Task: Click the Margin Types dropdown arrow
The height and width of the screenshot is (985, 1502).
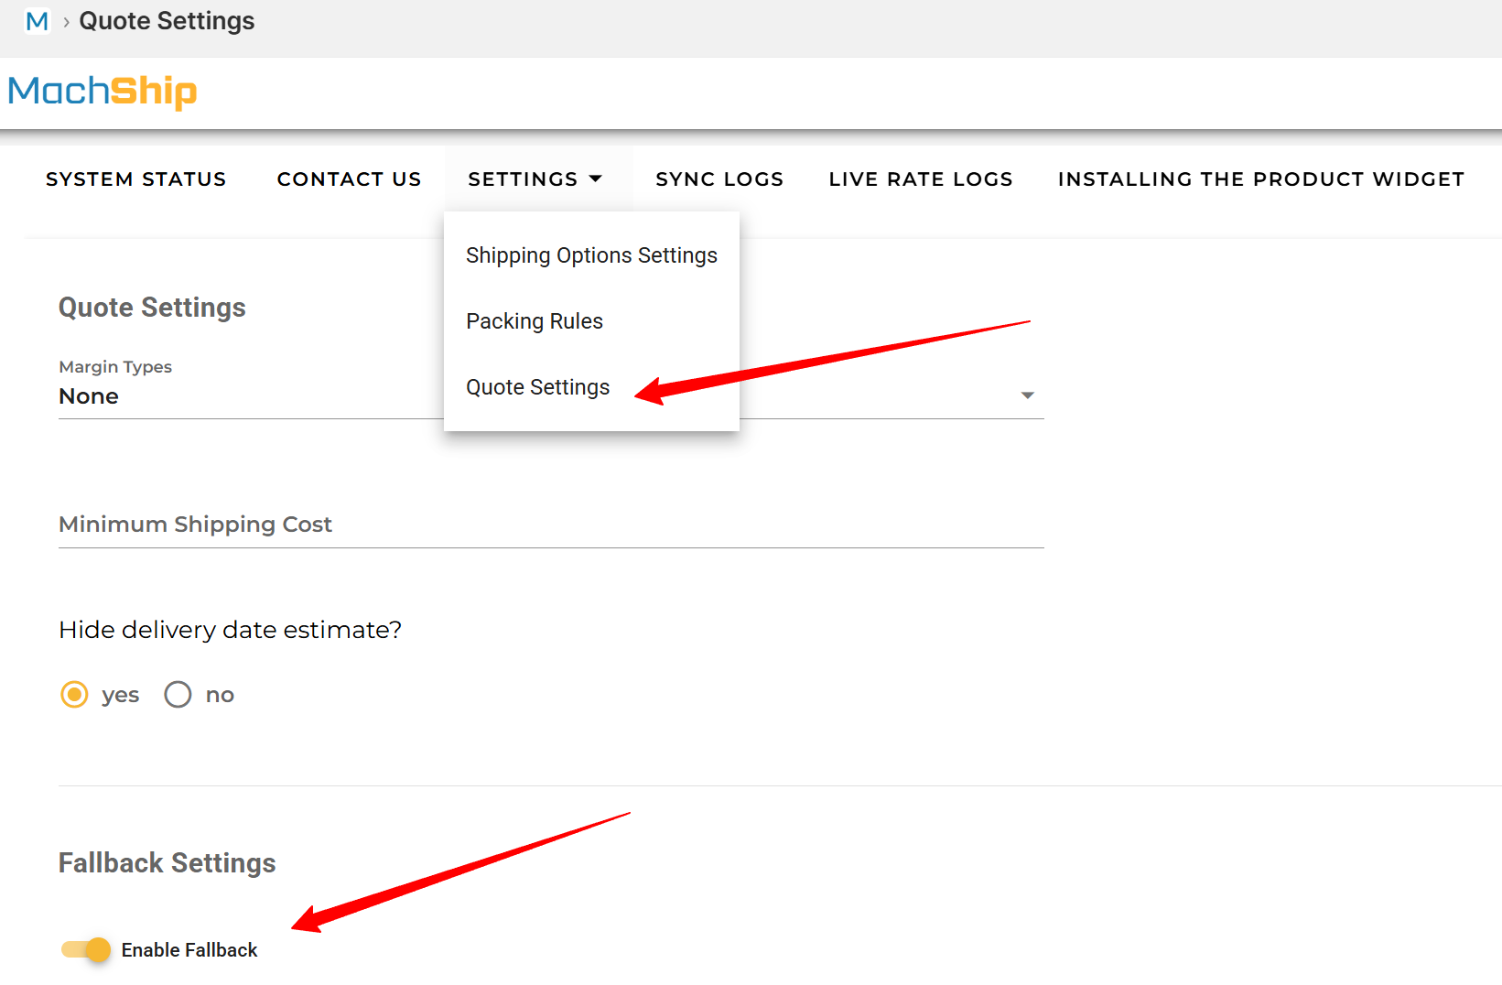Action: (1027, 395)
